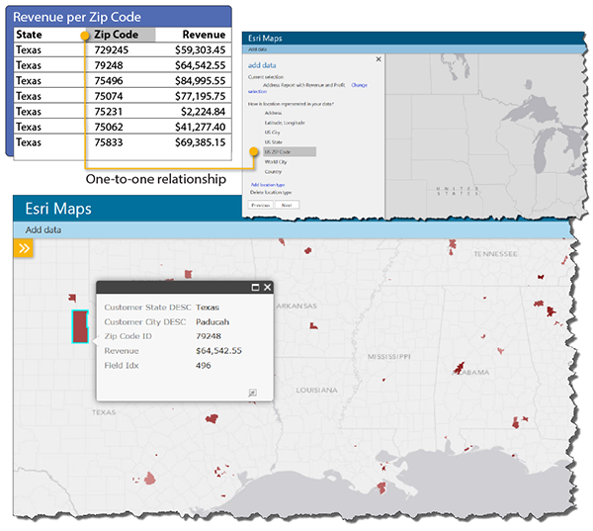Click the ARKANSAS map label

tap(296, 306)
